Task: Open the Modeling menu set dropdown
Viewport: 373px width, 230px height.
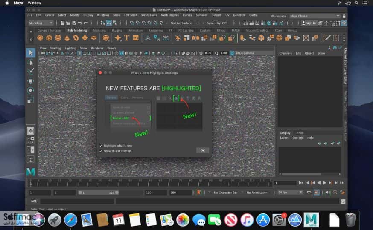Action: (x=41, y=23)
